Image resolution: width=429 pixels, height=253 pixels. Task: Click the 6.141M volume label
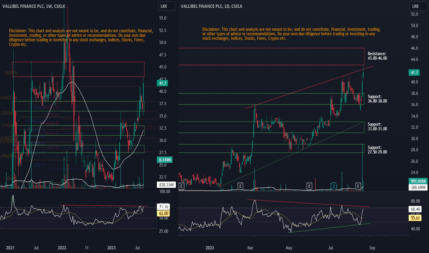coord(164,160)
